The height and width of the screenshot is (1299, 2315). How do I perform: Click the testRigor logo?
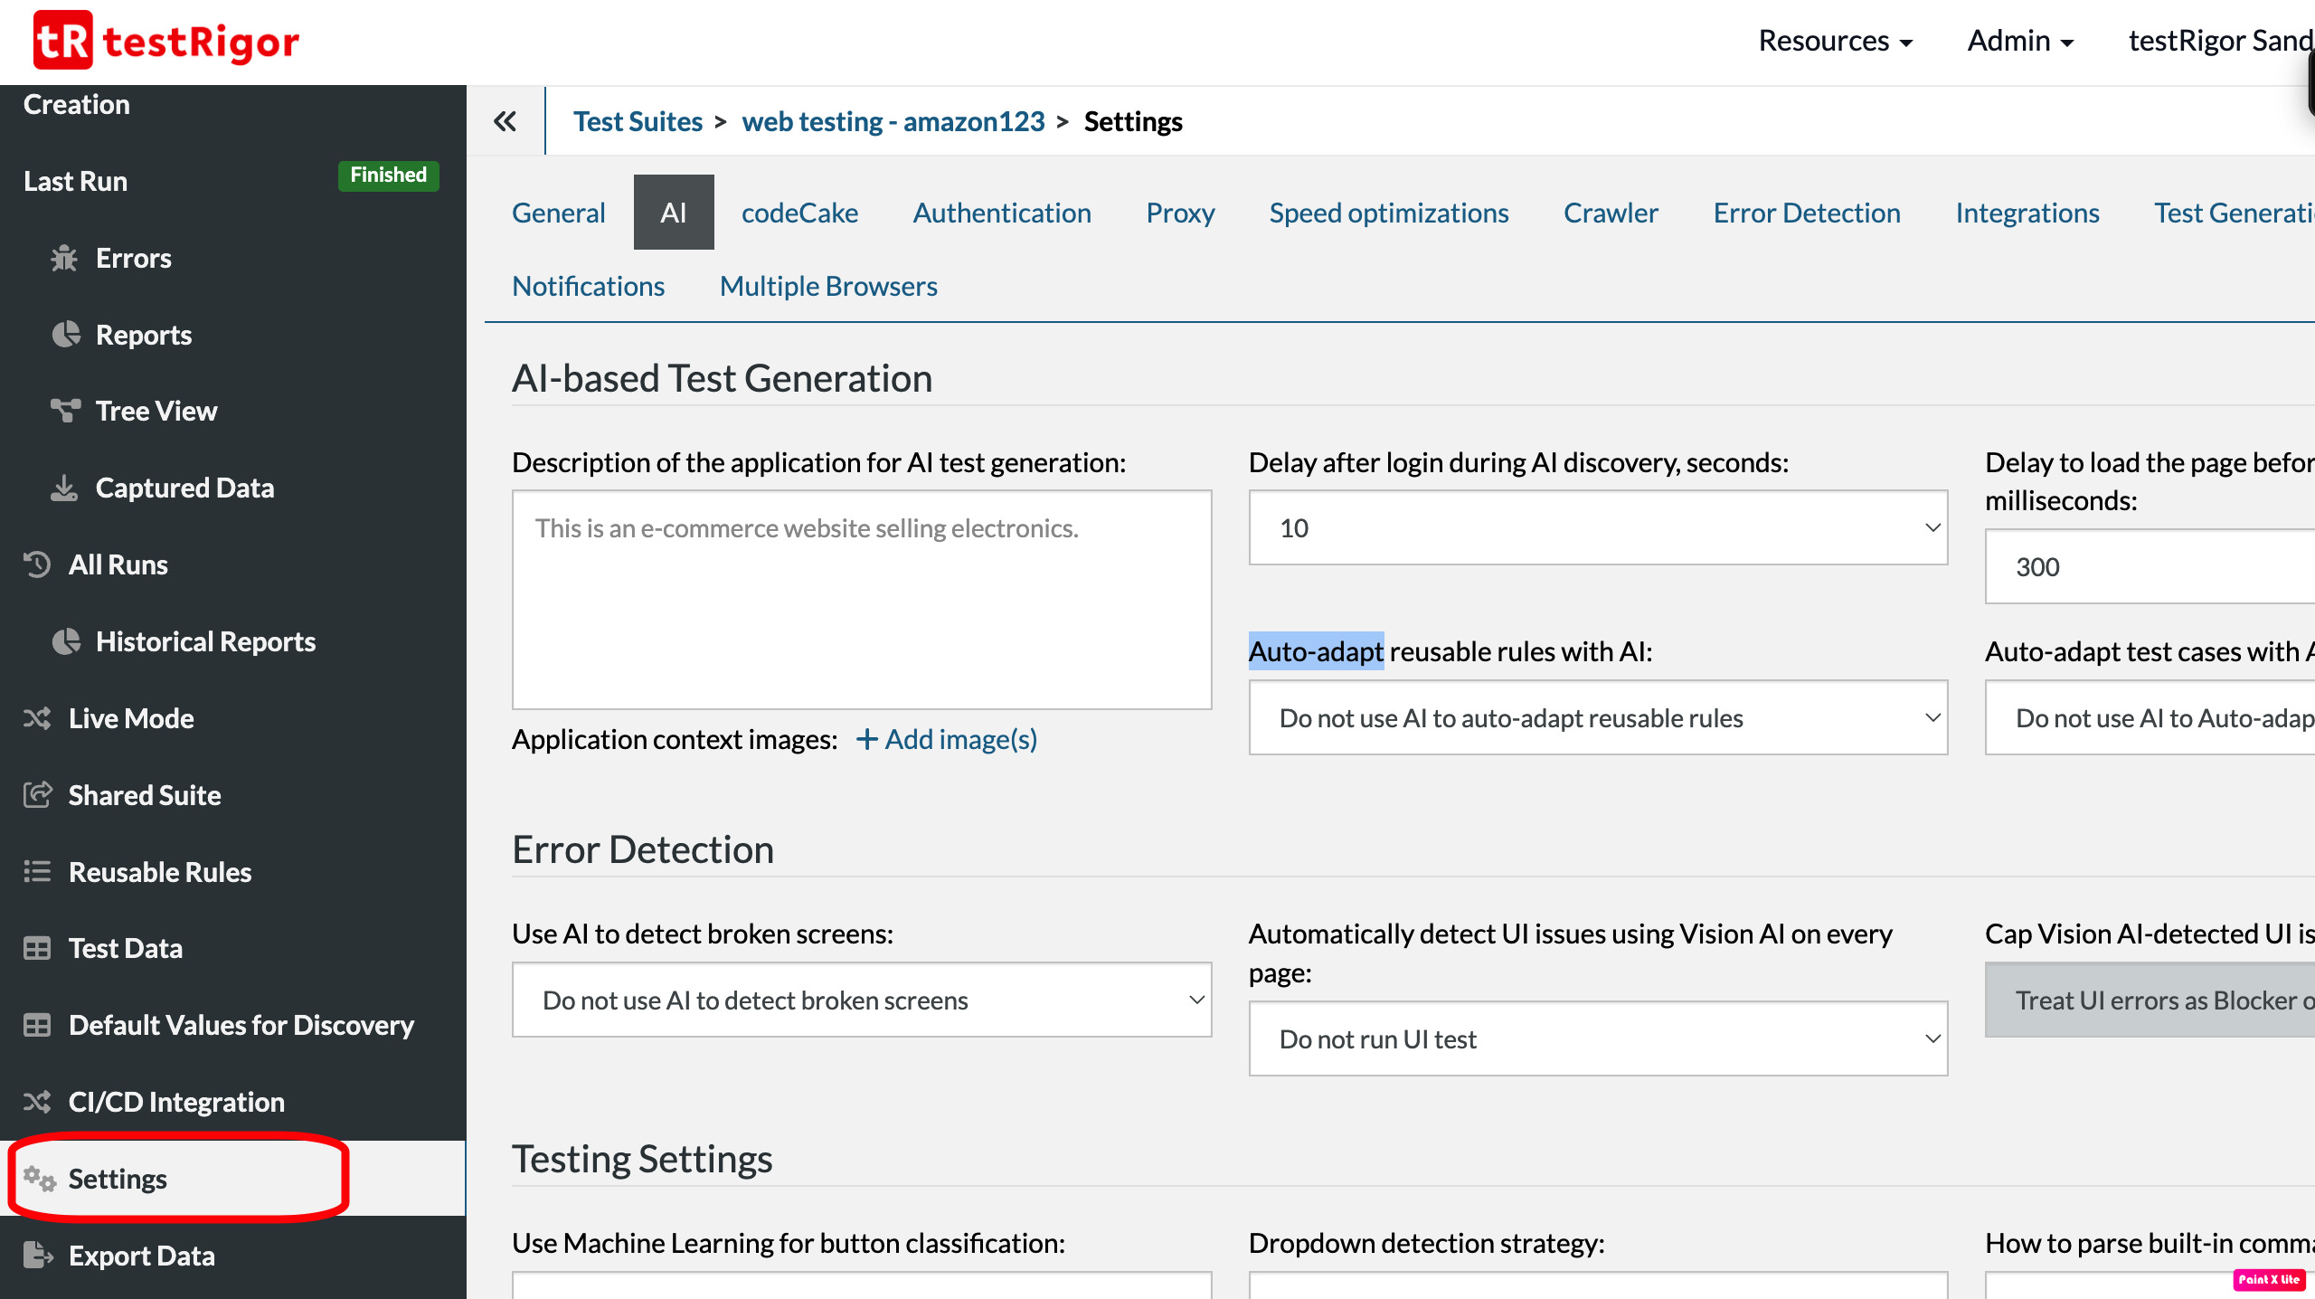tap(166, 41)
